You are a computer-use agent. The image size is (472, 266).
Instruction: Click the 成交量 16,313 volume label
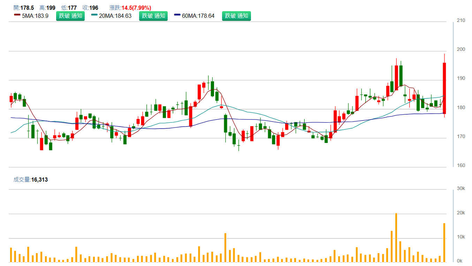[x=31, y=180]
